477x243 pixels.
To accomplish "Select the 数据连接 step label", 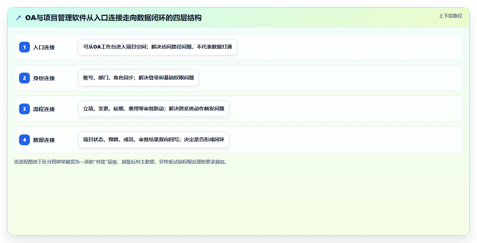I will [44, 140].
